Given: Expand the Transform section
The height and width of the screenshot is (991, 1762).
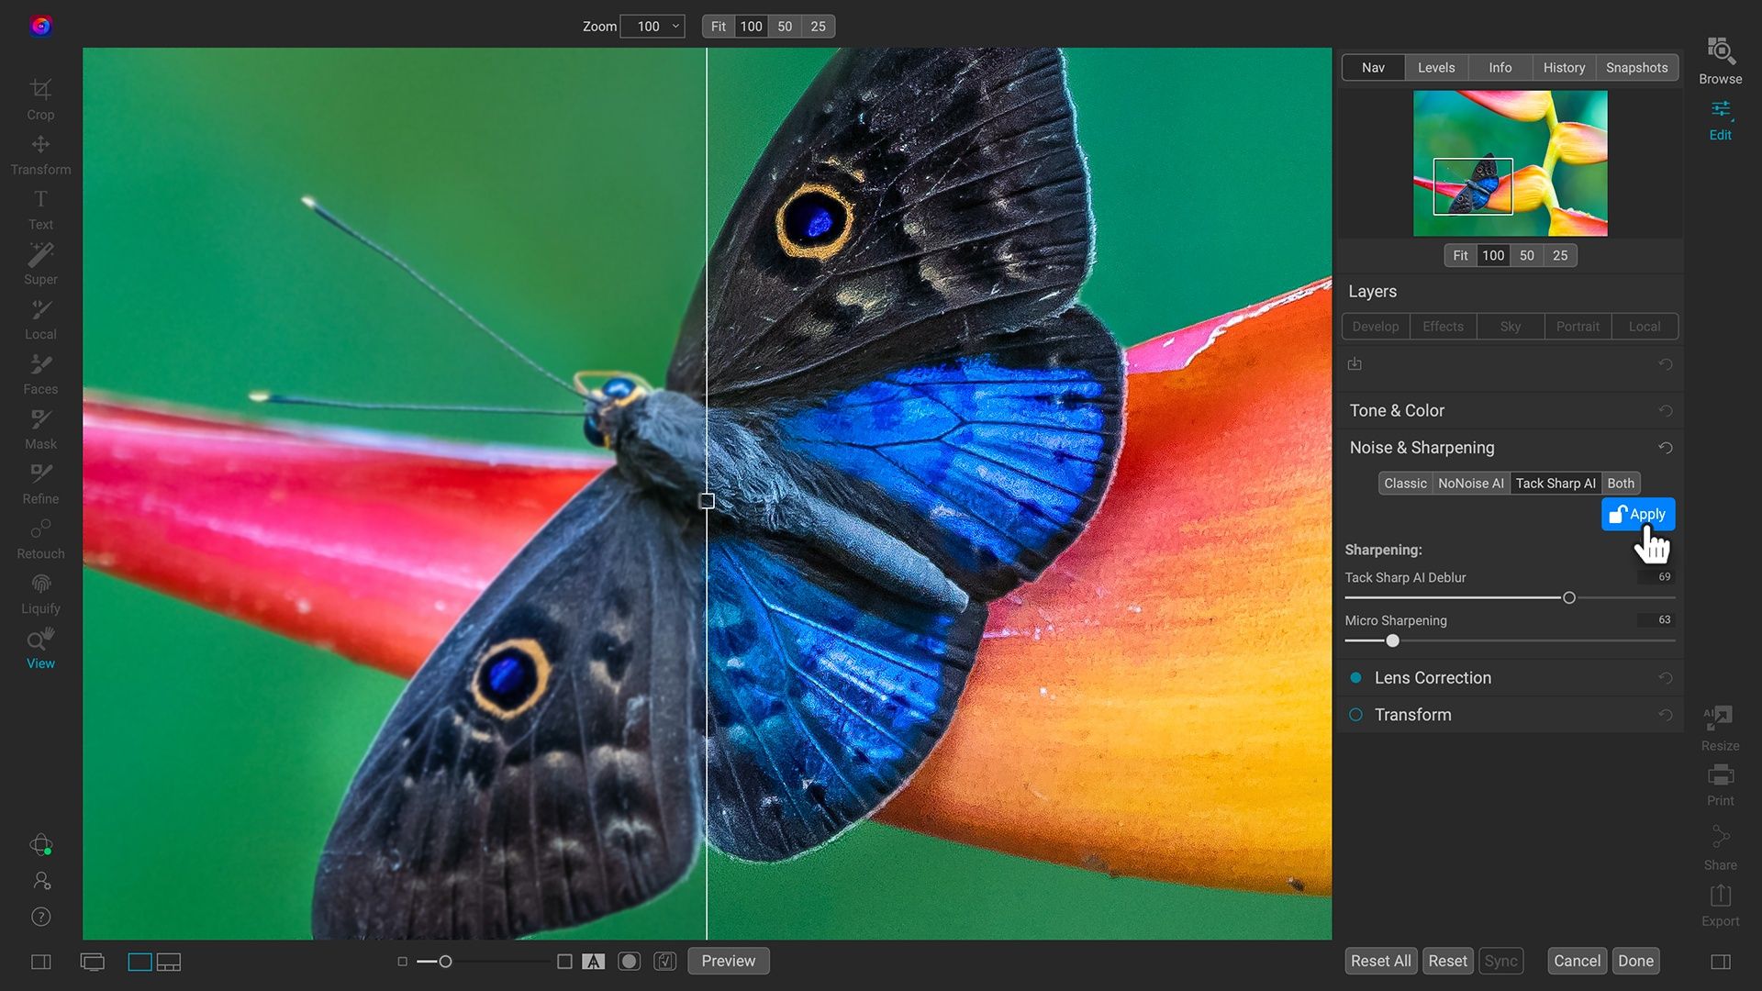Looking at the screenshot, I should [x=1412, y=714].
